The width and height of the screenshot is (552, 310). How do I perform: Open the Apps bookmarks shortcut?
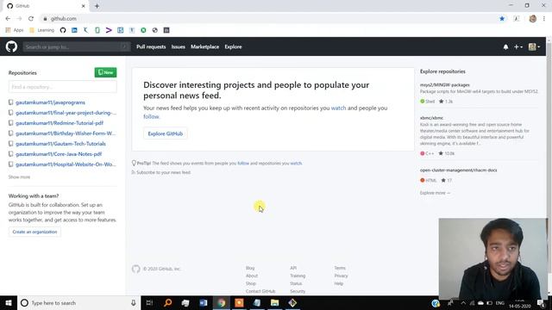[x=15, y=30]
